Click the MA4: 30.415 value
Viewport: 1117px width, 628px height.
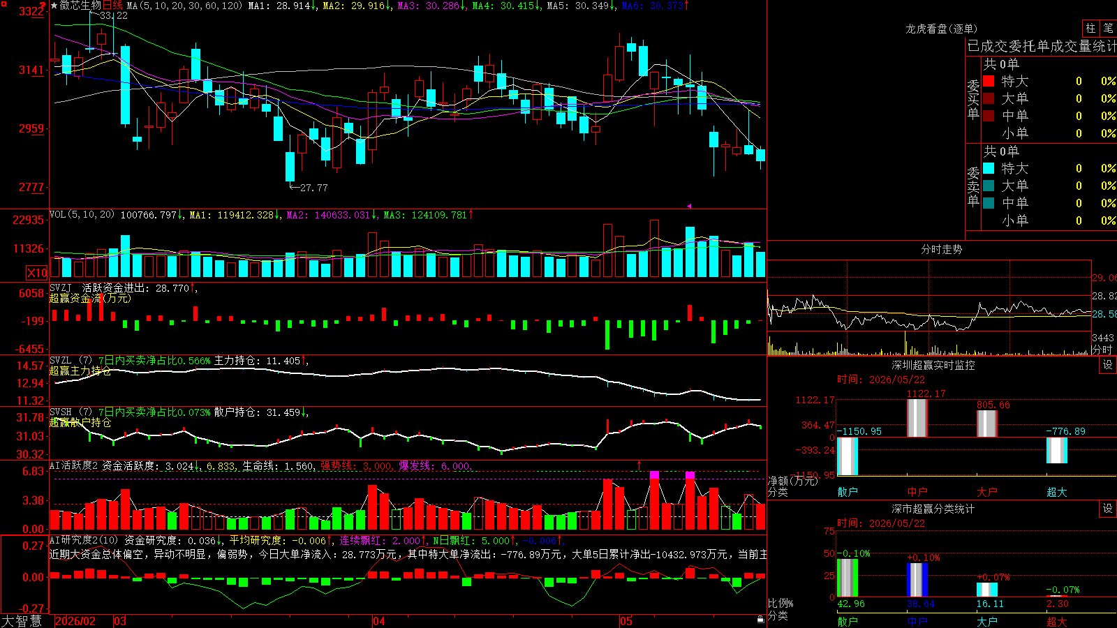pos(506,6)
